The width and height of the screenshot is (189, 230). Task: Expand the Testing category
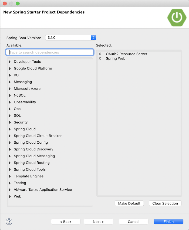click(x=10, y=183)
